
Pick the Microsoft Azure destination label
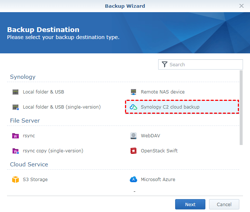158,180
